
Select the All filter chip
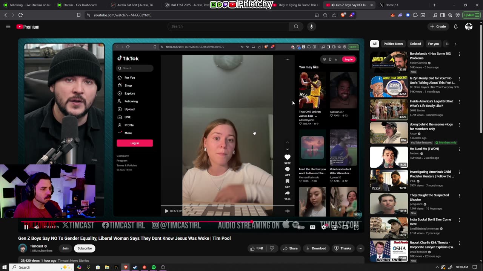click(x=374, y=44)
